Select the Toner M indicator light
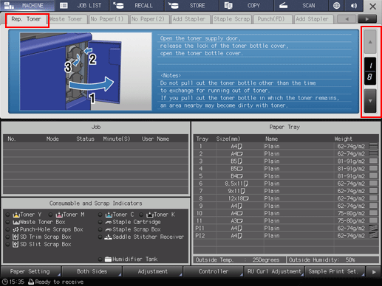The image size is (382, 286). tap(51, 214)
